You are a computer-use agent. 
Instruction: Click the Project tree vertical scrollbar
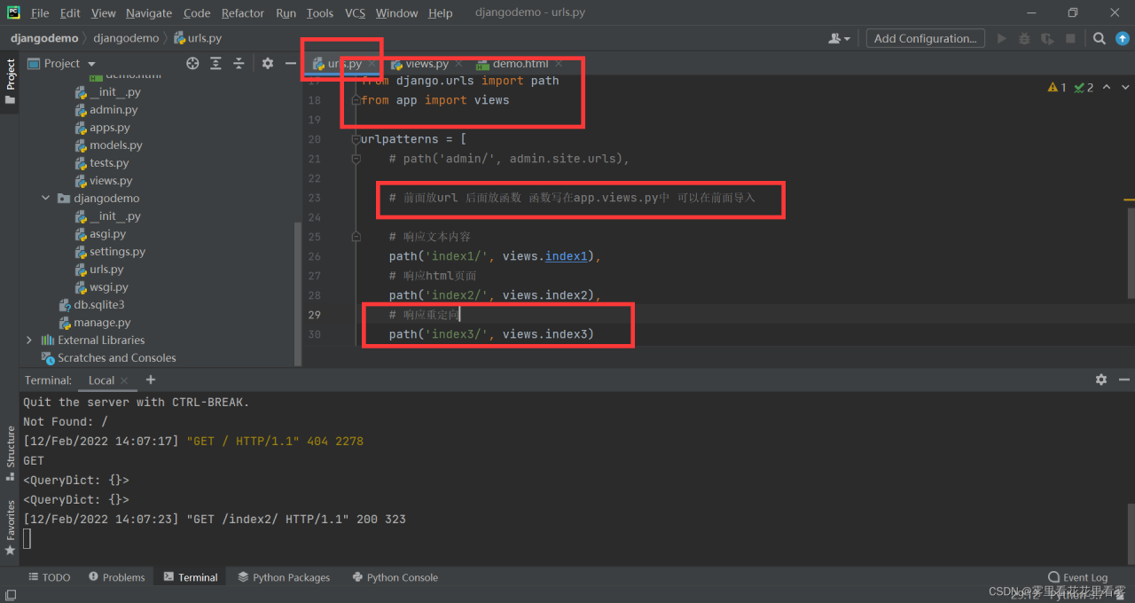click(298, 293)
